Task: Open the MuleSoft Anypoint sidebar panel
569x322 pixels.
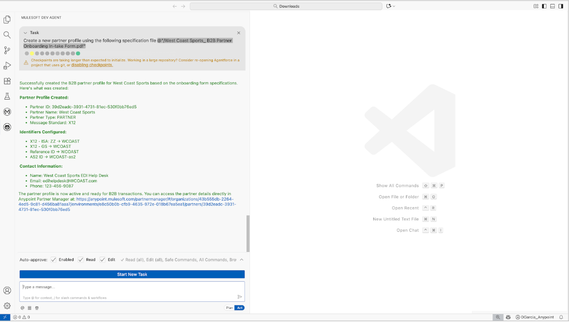Action: click(x=7, y=112)
